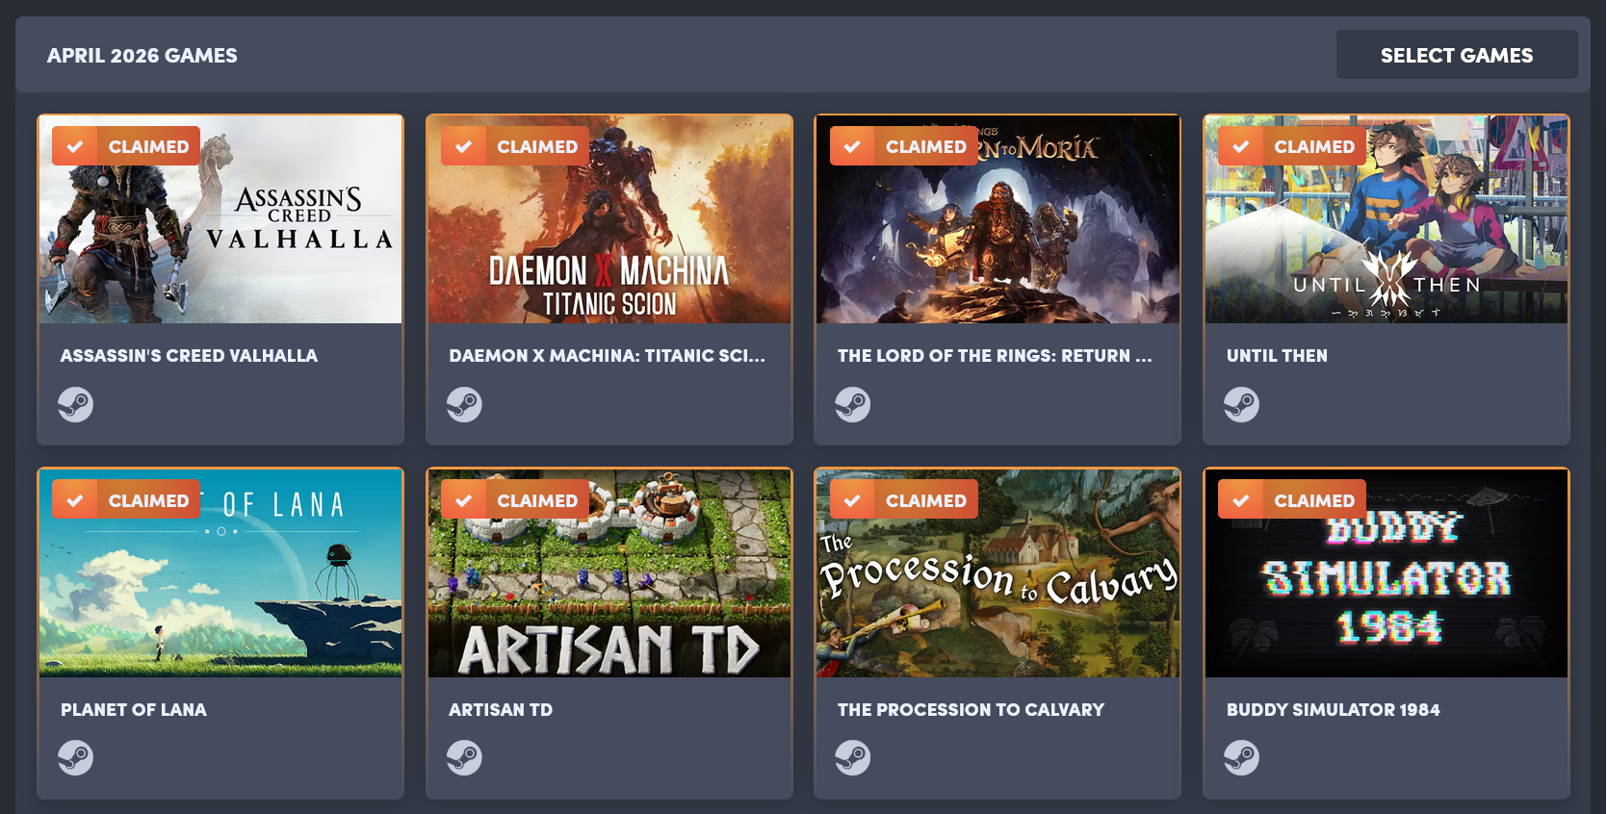Image resolution: width=1607 pixels, height=814 pixels.
Task: Click Claimed checkmark on Buddy Simulator 1984
Action: point(1241,500)
